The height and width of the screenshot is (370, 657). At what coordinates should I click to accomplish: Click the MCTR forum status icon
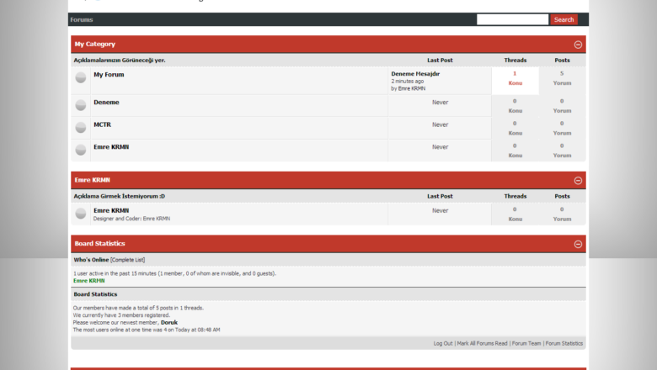[81, 128]
